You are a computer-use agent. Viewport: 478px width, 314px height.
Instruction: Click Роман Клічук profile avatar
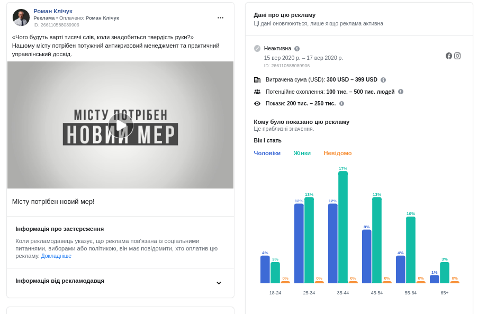(x=21, y=17)
